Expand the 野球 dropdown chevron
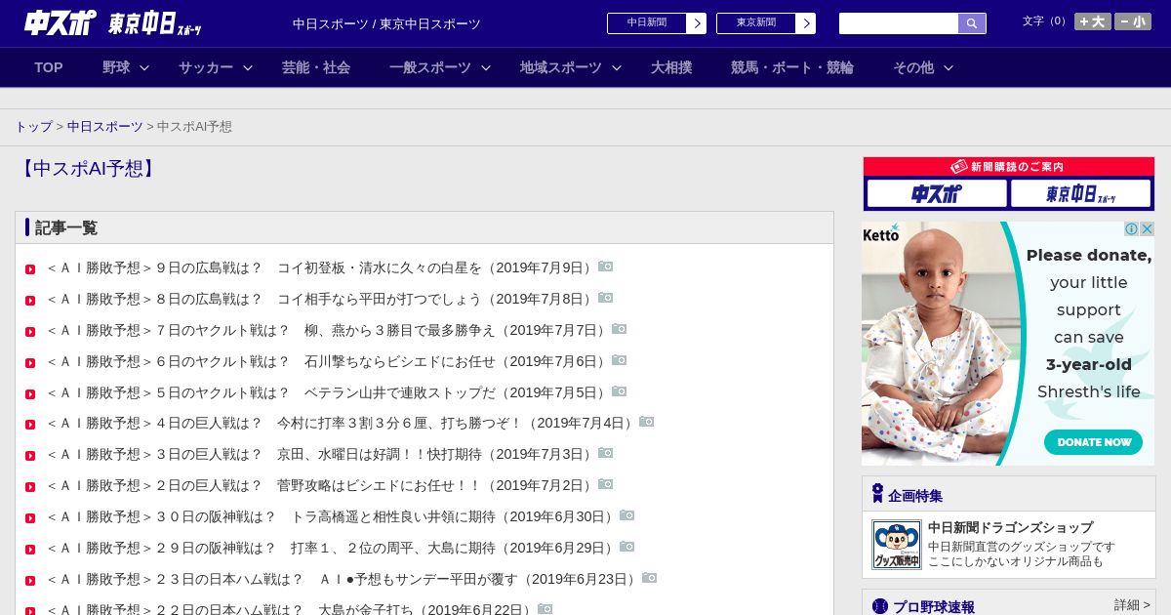The image size is (1171, 615). (144, 67)
